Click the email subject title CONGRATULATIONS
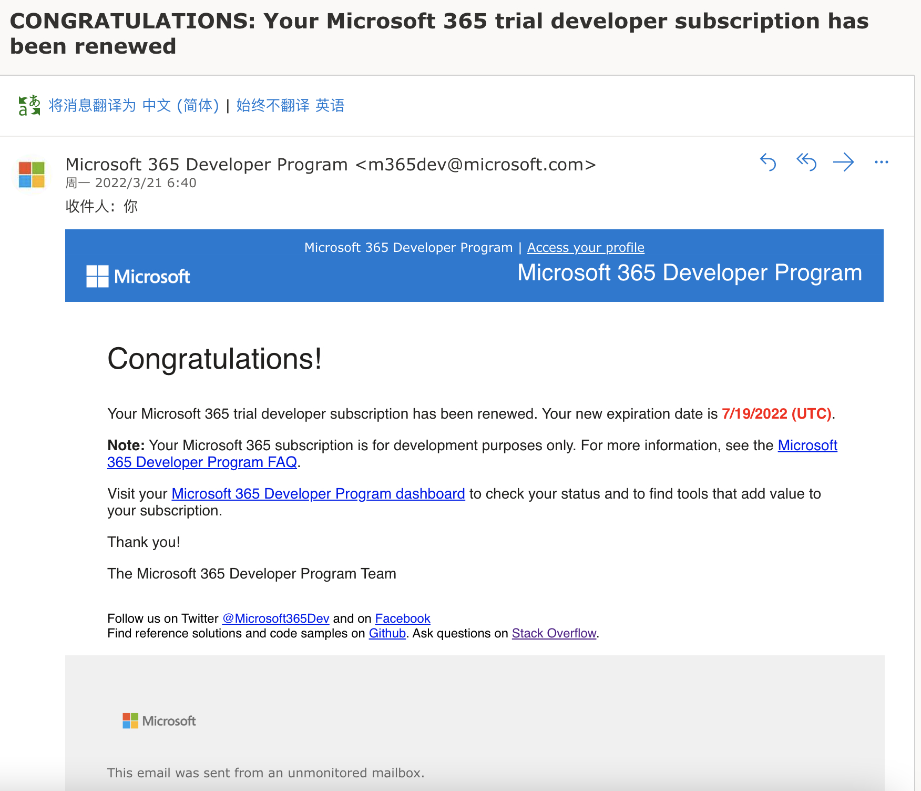The width and height of the screenshot is (921, 791). [x=439, y=34]
